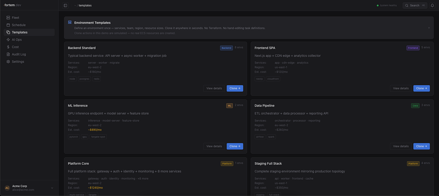
Task: Click the pytorch tag
Action: pyautogui.click(x=74, y=137)
